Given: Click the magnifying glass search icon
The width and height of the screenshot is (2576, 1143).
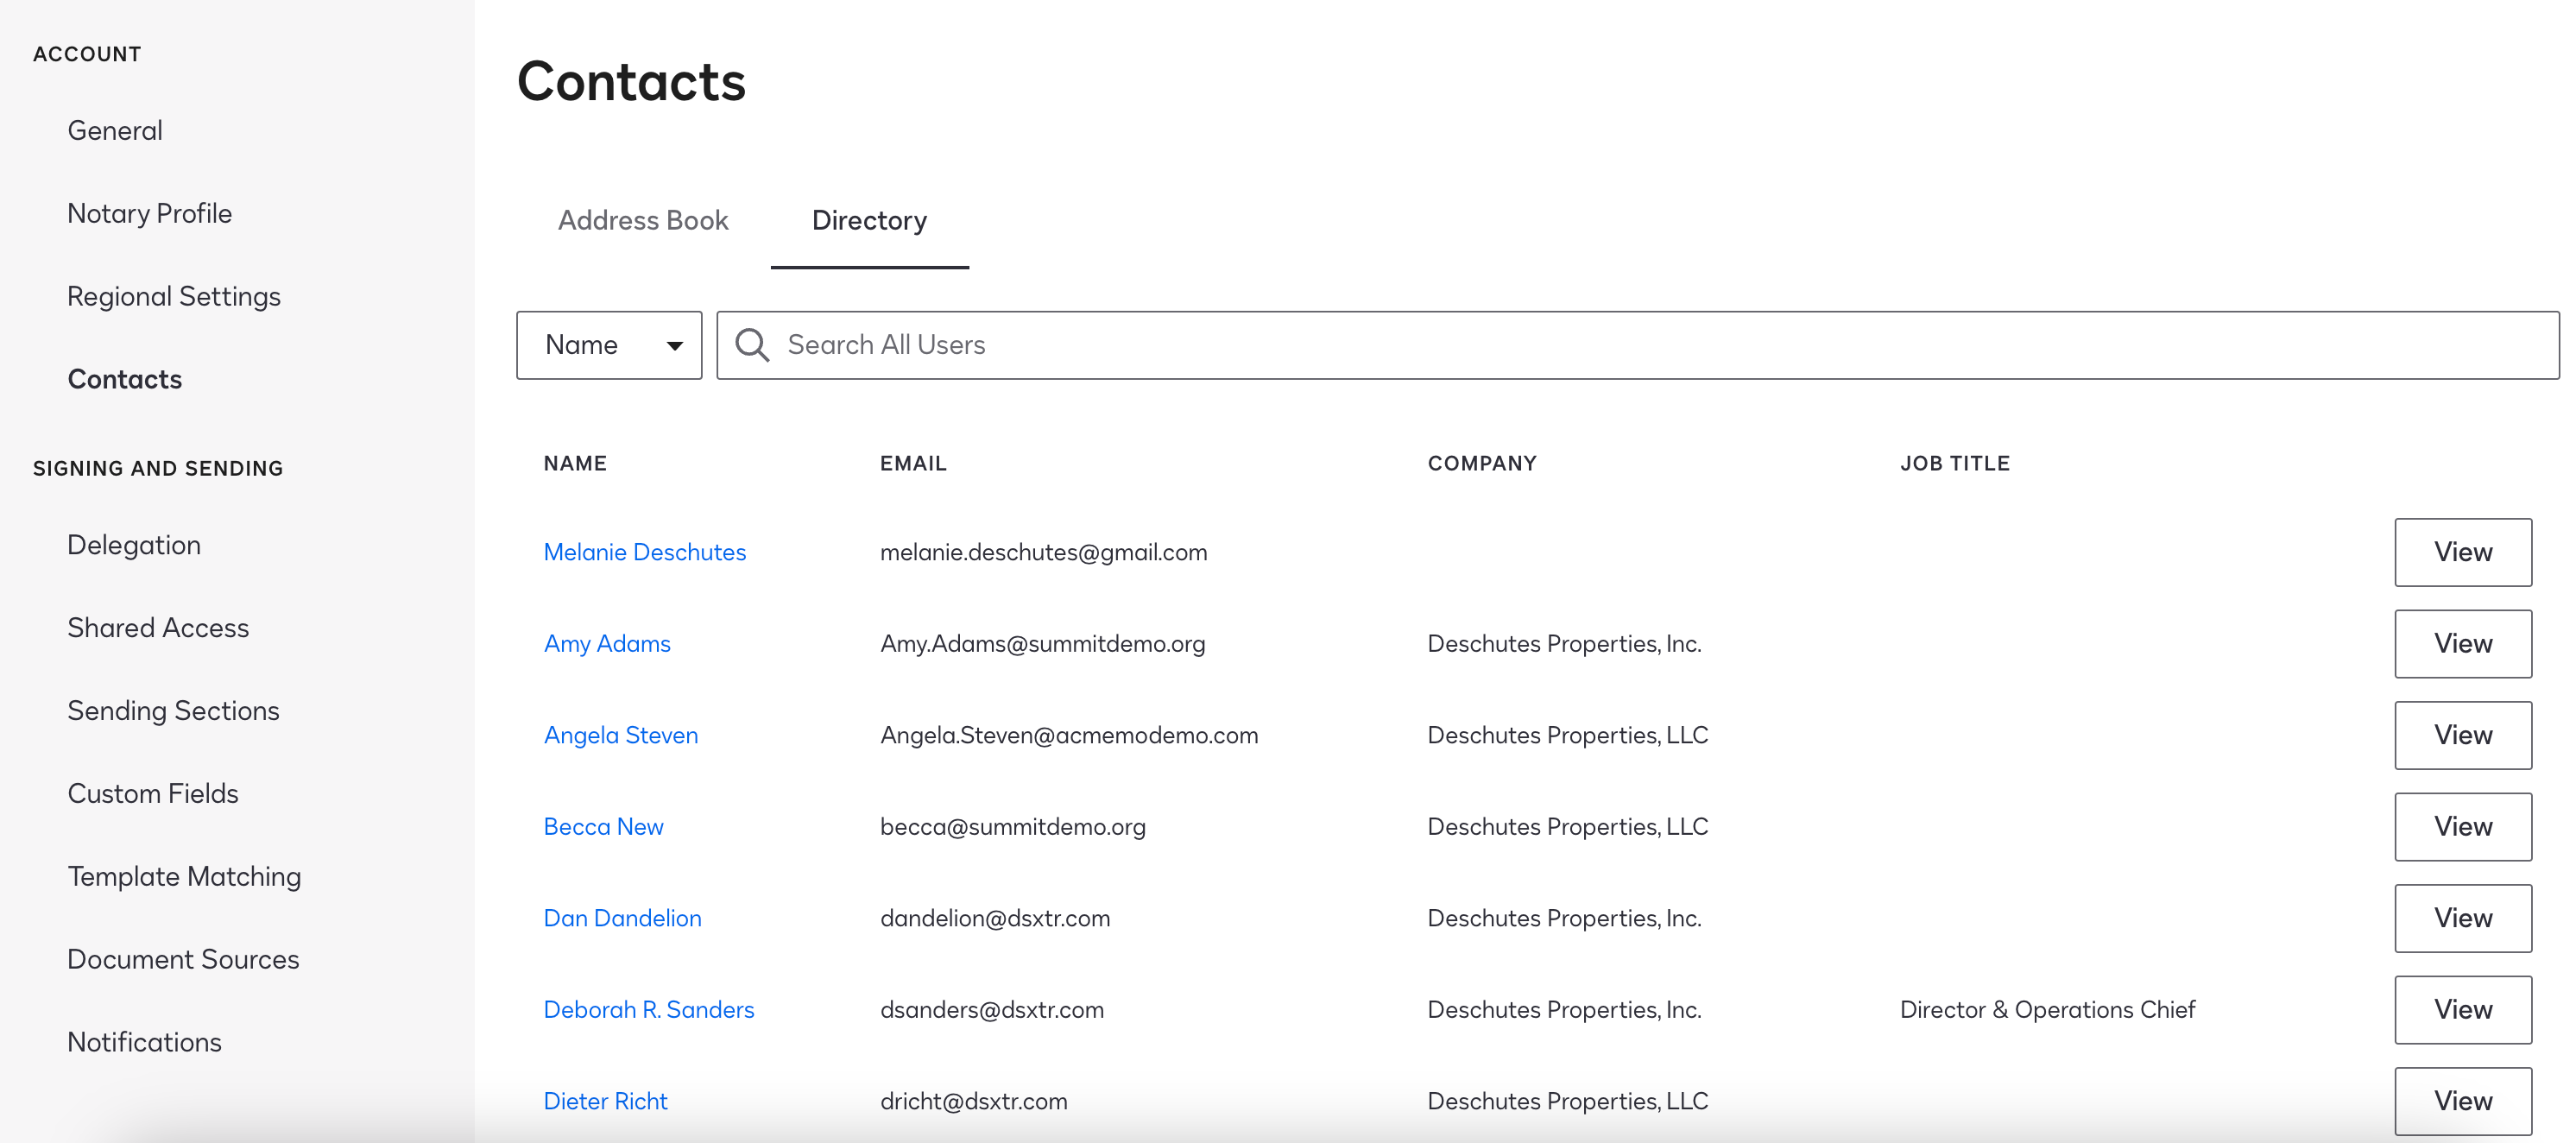Looking at the screenshot, I should 752,345.
